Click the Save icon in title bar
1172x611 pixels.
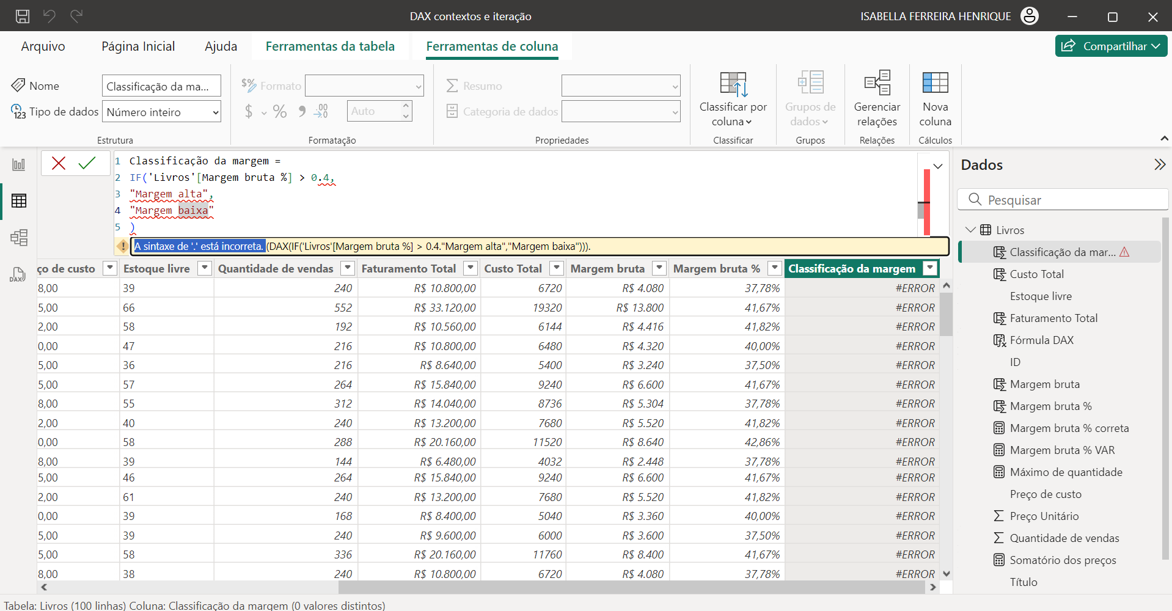pos(23,16)
